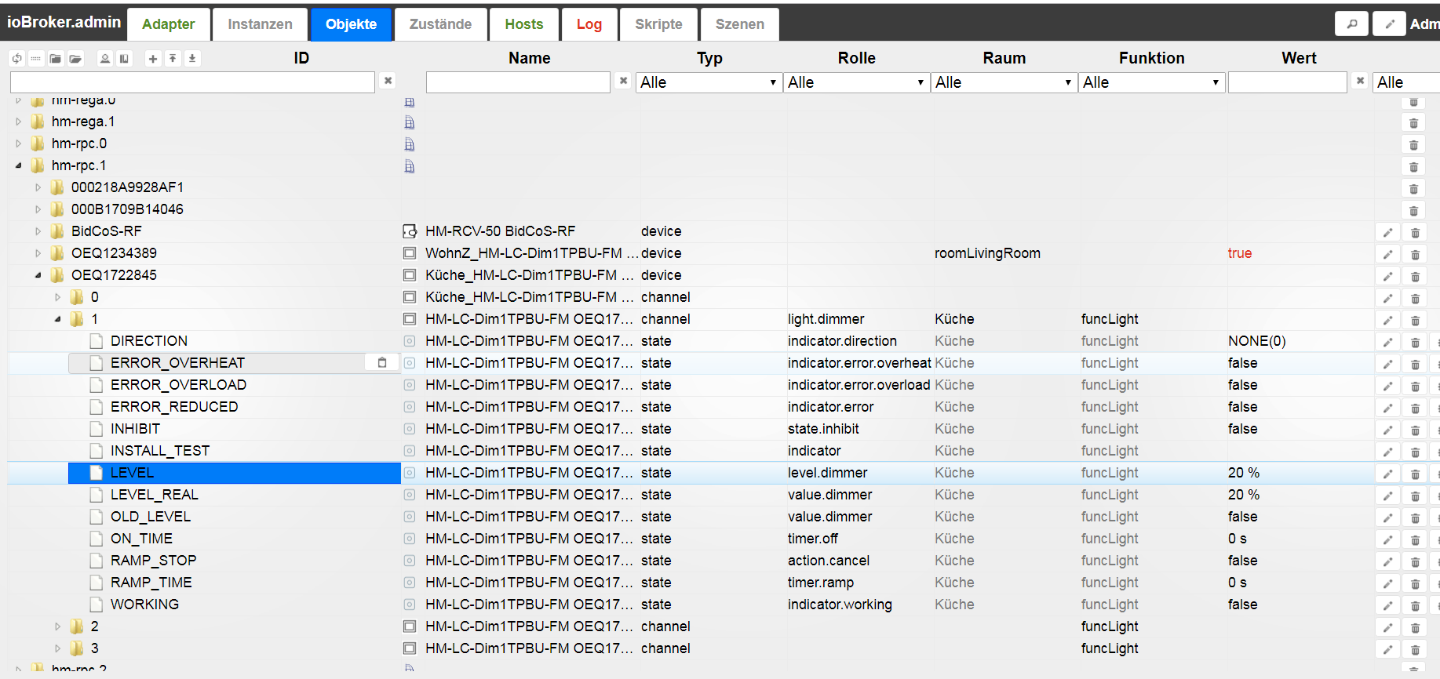The height and width of the screenshot is (679, 1440).
Task: Edit the channel 2 object via pencil icon
Action: 1387,627
